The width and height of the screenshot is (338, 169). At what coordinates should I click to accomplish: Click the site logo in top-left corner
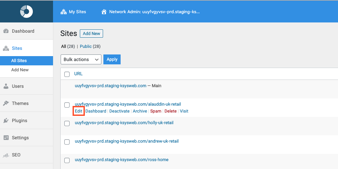(x=27, y=11)
